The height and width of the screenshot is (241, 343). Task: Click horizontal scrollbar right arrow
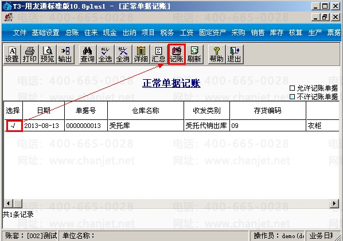(x=334, y=204)
